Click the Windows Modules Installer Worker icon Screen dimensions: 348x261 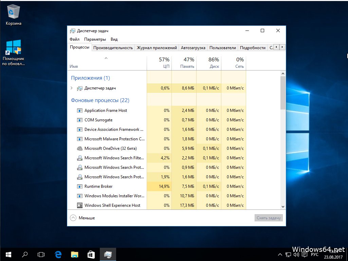coord(80,196)
